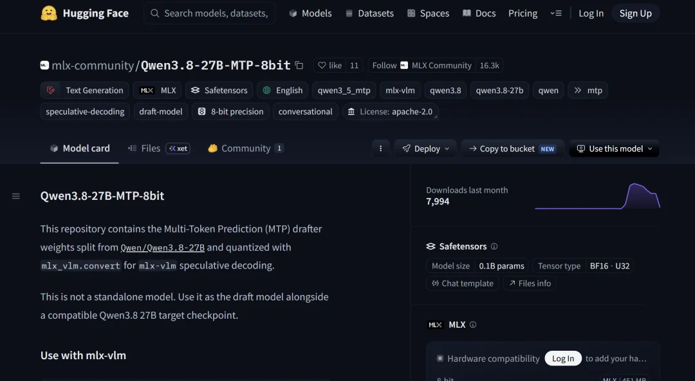The image size is (695, 381).
Task: Click the MLX Community logo beside Follow
Action: 403,66
